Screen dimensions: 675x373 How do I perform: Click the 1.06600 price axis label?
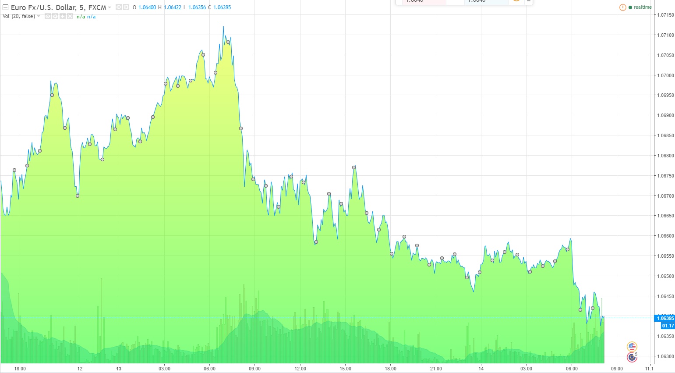click(x=665, y=236)
